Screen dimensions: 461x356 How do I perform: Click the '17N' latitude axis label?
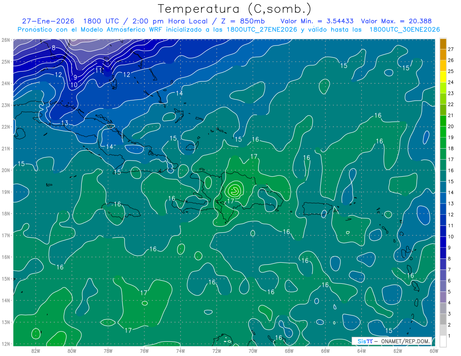[6, 235]
